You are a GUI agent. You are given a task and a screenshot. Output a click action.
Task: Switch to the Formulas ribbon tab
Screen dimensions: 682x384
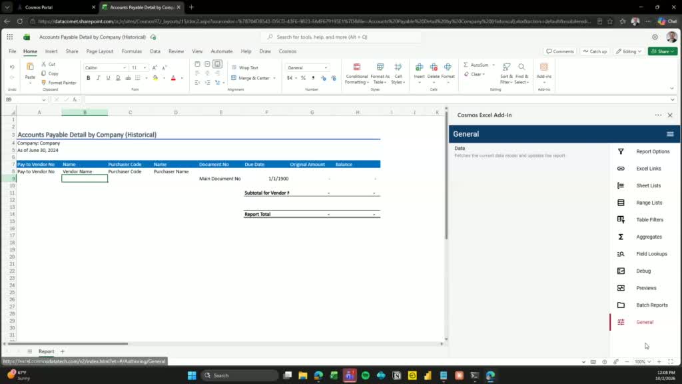[132, 51]
